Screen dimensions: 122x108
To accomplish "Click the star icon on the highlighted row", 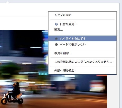I will click(x=56, y=39).
